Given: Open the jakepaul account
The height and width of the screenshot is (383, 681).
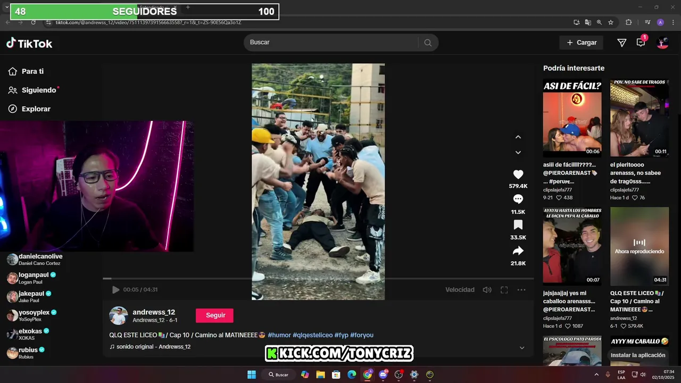Looking at the screenshot, I should click(29, 297).
